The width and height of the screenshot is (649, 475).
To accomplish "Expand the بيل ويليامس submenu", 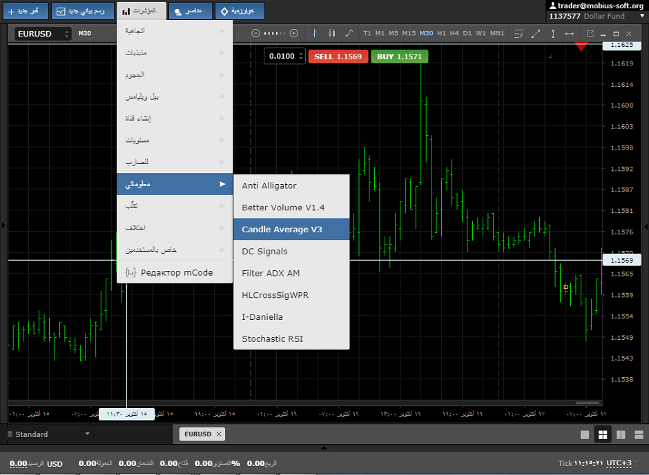I will tap(175, 97).
